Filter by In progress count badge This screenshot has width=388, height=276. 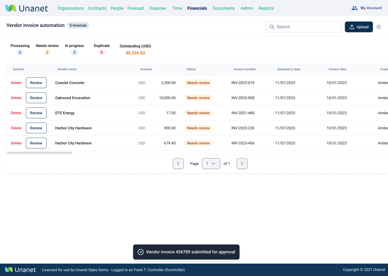74,53
